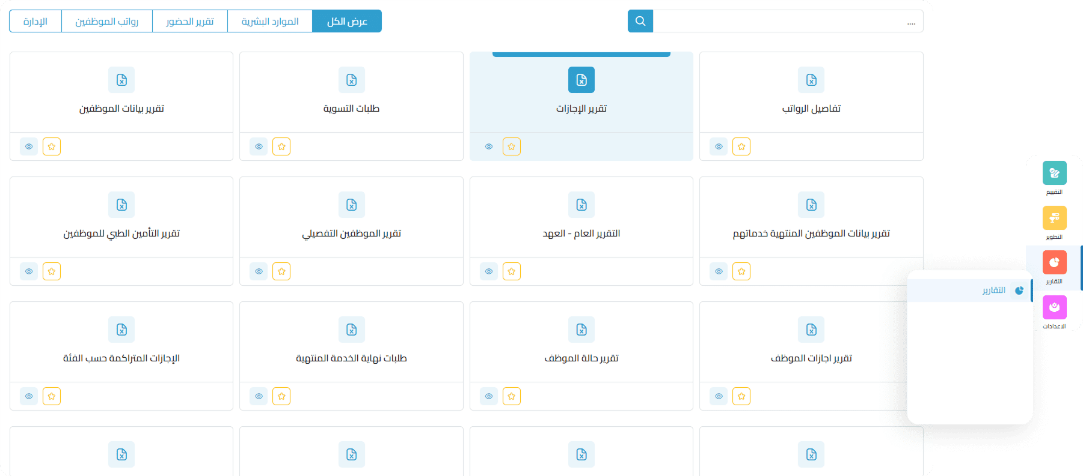Image resolution: width=1083 pixels, height=476 pixels.
Task: Click the search magnifier button
Action: 640,21
